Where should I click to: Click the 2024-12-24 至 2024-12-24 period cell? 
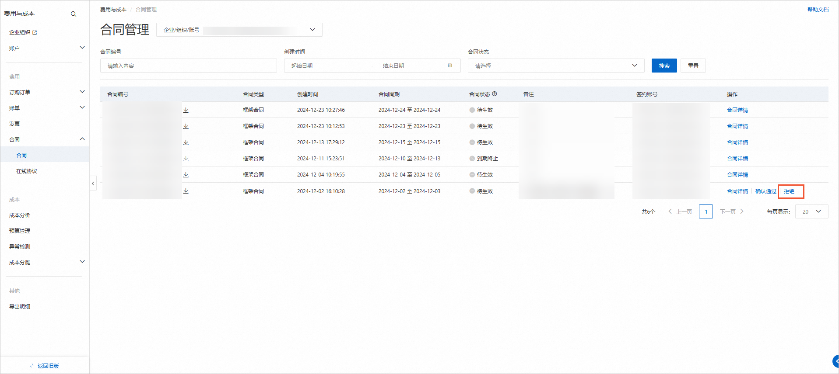[410, 110]
